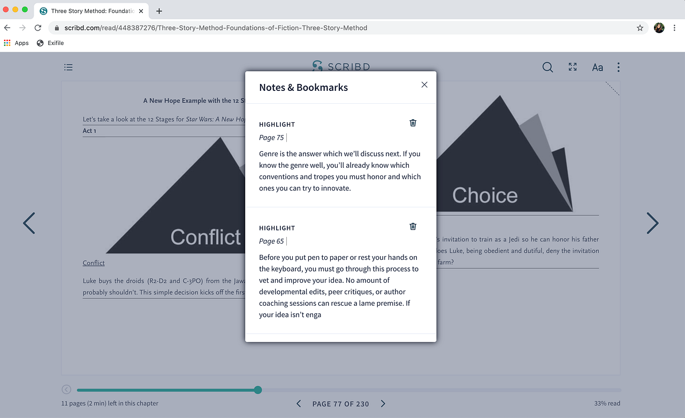Click the browser address bar URL
This screenshot has height=418, width=685.
pos(214,27)
